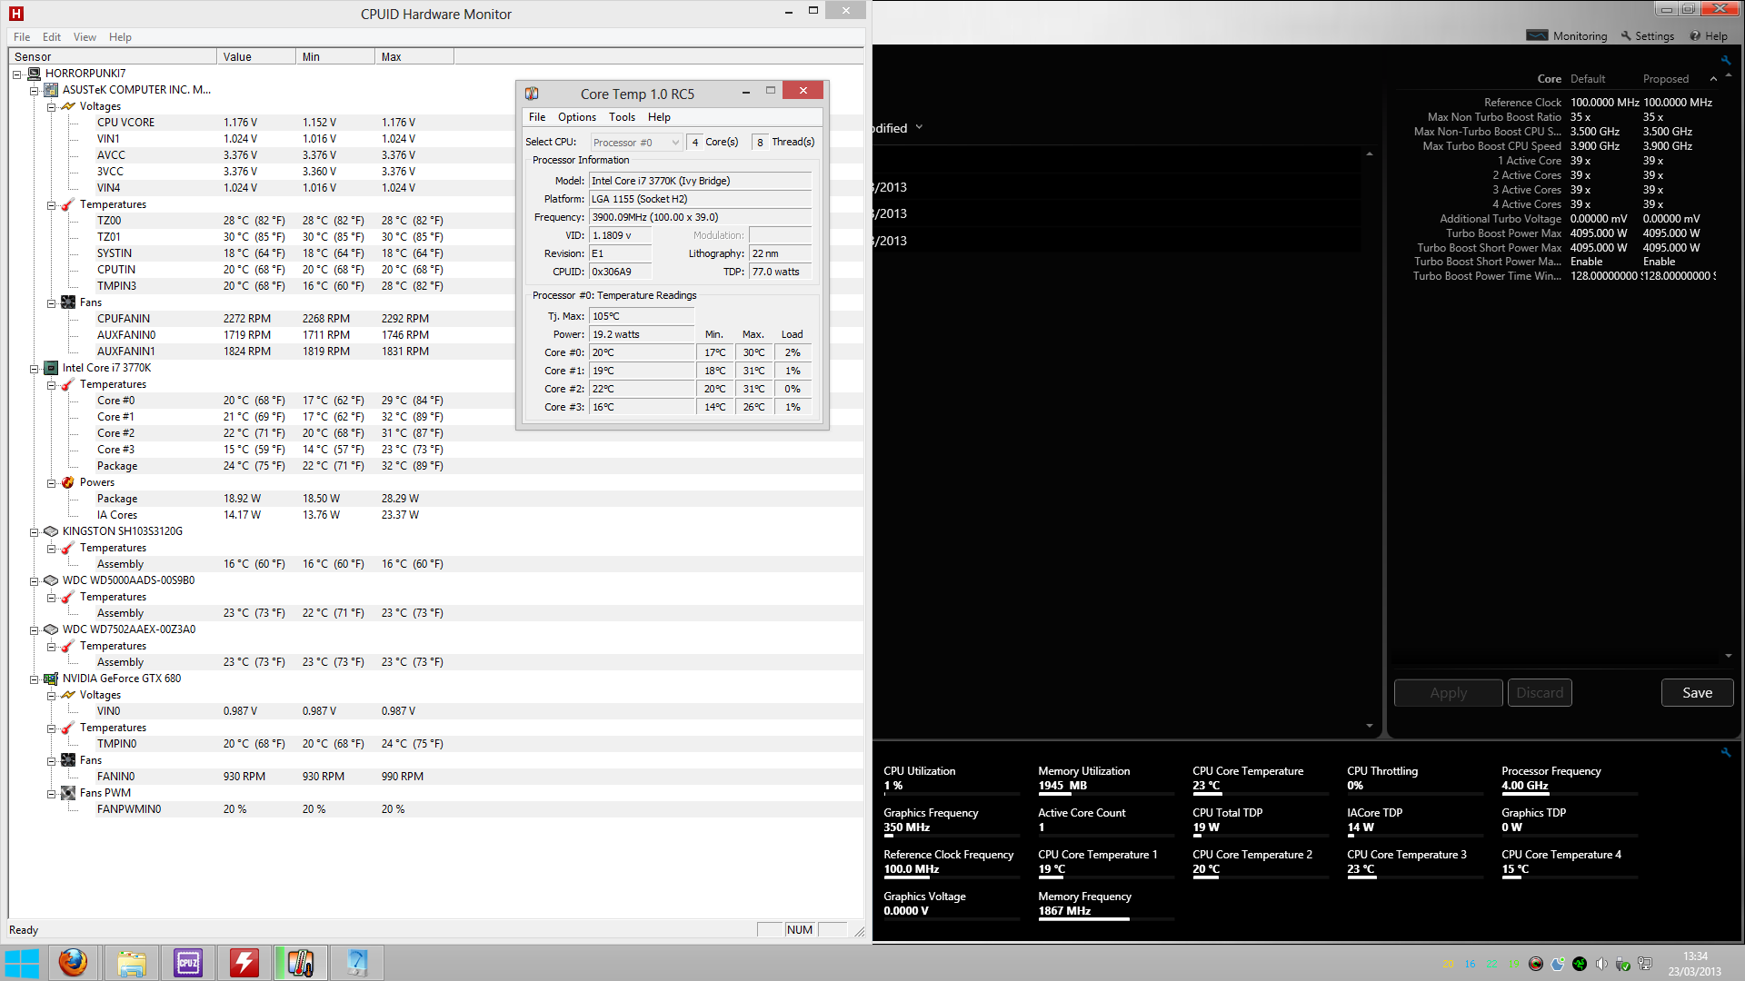Collapse the NVIDIA GeForce GTX 680 node
The image size is (1745, 981).
point(35,679)
